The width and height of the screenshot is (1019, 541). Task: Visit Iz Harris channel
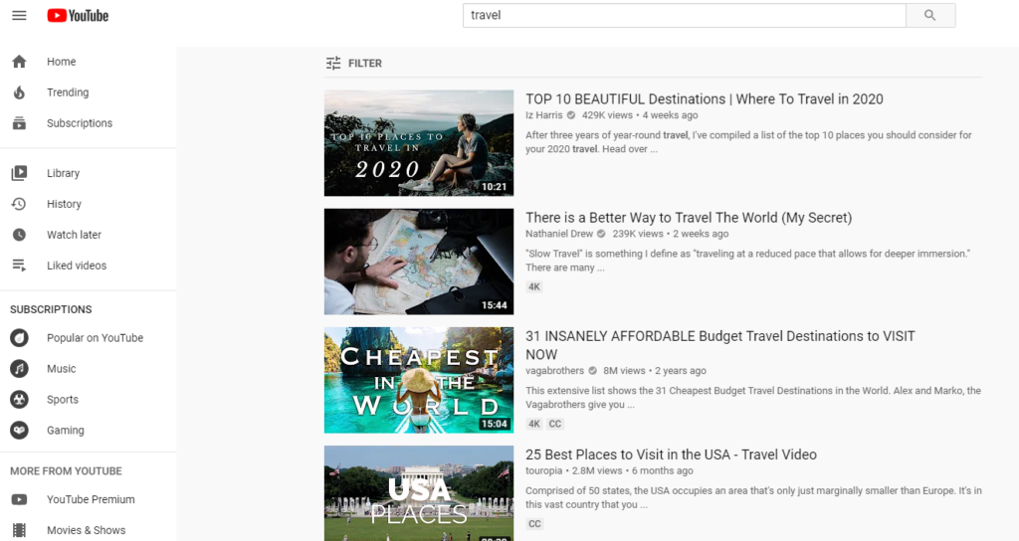(x=544, y=115)
